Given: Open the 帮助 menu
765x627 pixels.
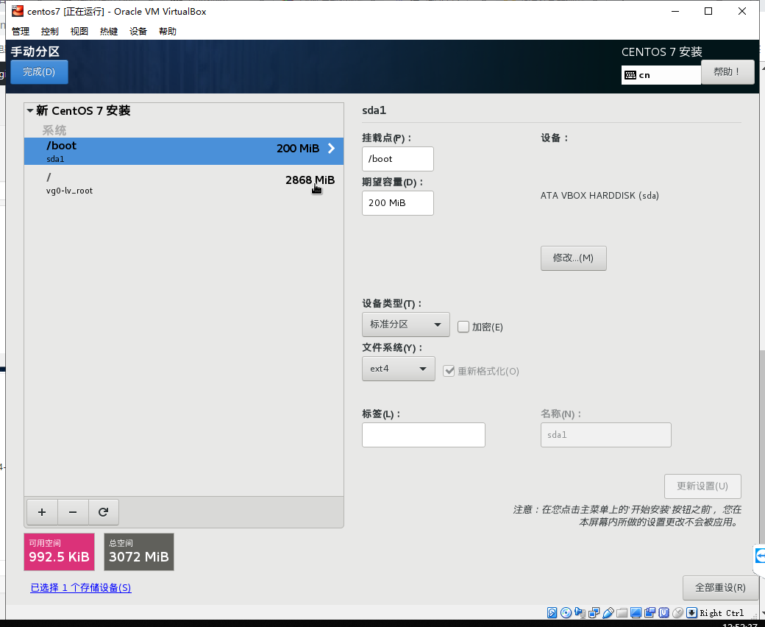Looking at the screenshot, I should point(168,31).
